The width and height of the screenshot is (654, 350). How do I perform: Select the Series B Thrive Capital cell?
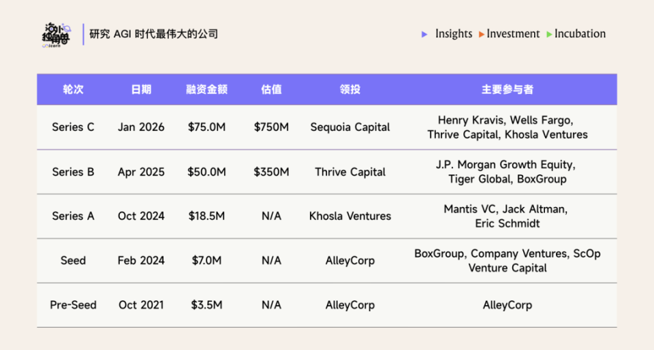pos(350,172)
